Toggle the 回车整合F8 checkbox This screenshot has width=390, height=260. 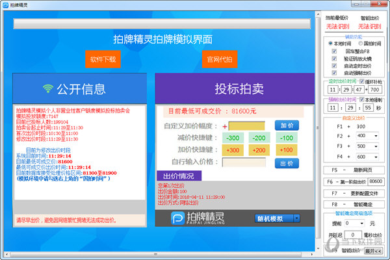pos(334,51)
